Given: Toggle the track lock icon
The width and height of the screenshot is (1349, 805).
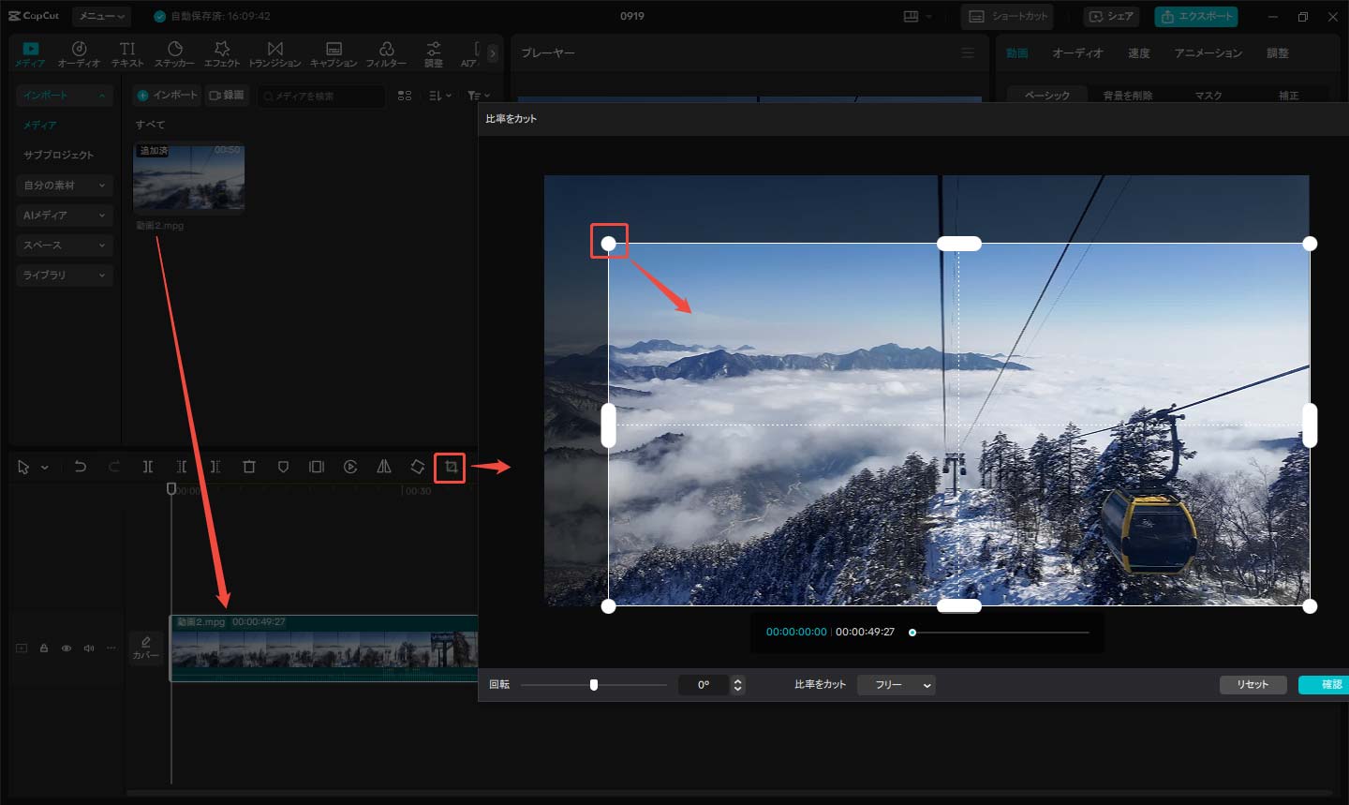Looking at the screenshot, I should [x=44, y=648].
